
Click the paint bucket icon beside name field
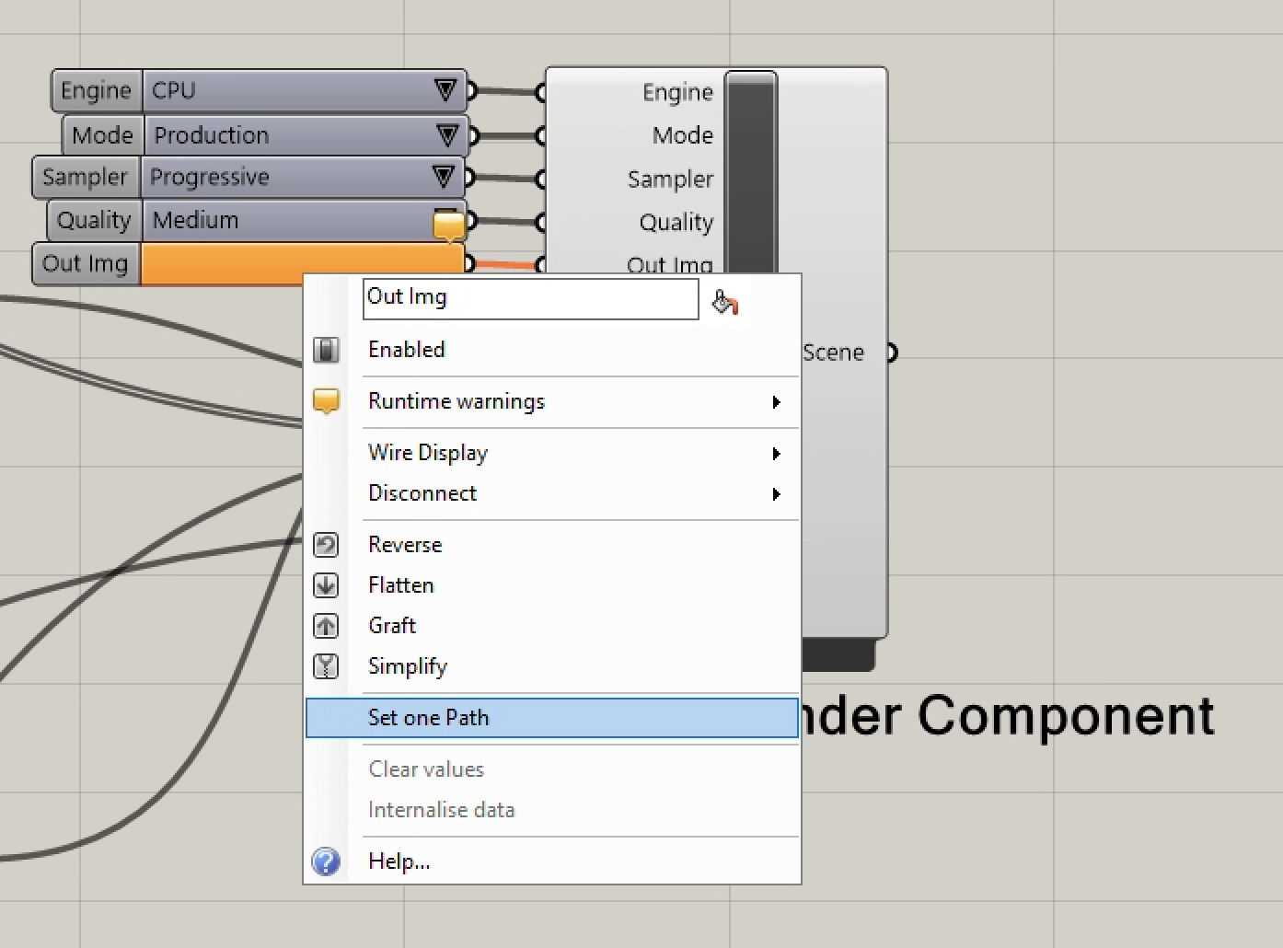tap(725, 302)
